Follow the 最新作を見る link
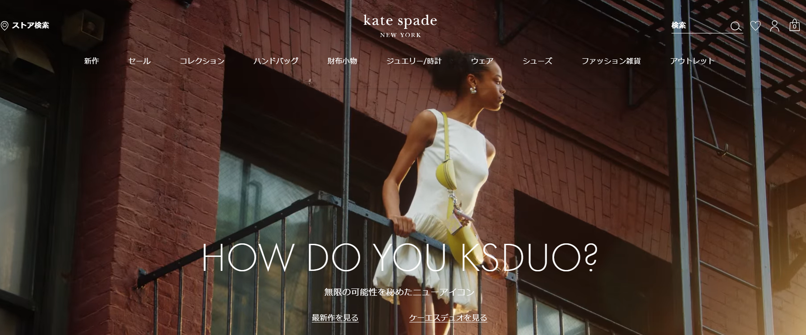Image resolution: width=806 pixels, height=335 pixels. click(x=335, y=318)
